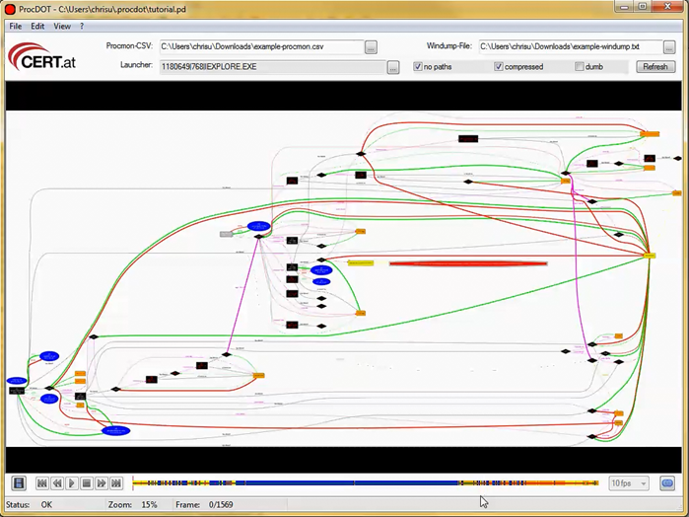The height and width of the screenshot is (517, 689).
Task: Browse for Procmon-CSV file
Action: tap(371, 46)
